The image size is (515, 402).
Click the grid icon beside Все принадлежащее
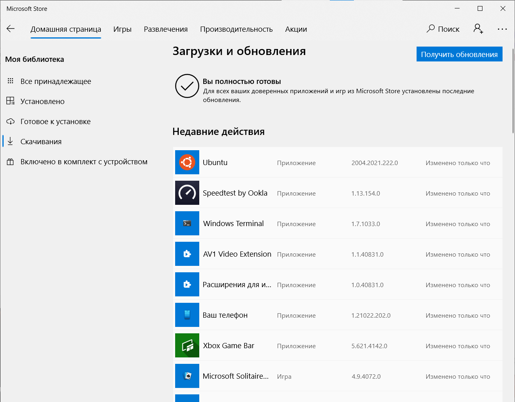point(10,81)
